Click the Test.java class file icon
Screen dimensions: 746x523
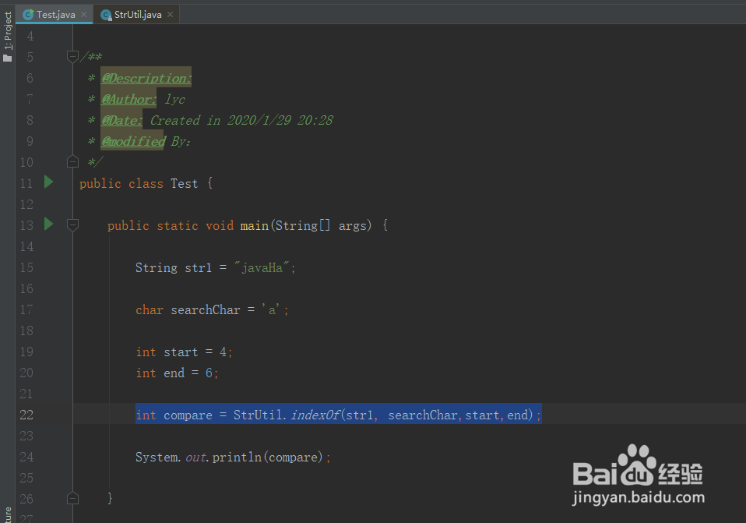(29, 15)
